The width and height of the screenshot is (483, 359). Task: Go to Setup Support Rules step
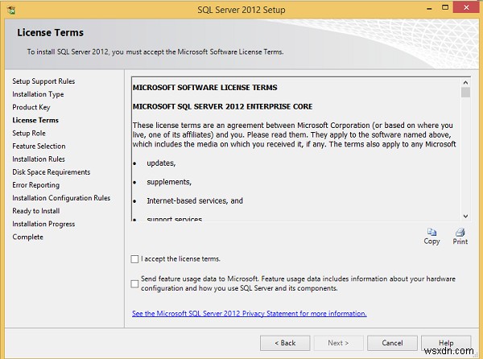coord(43,81)
